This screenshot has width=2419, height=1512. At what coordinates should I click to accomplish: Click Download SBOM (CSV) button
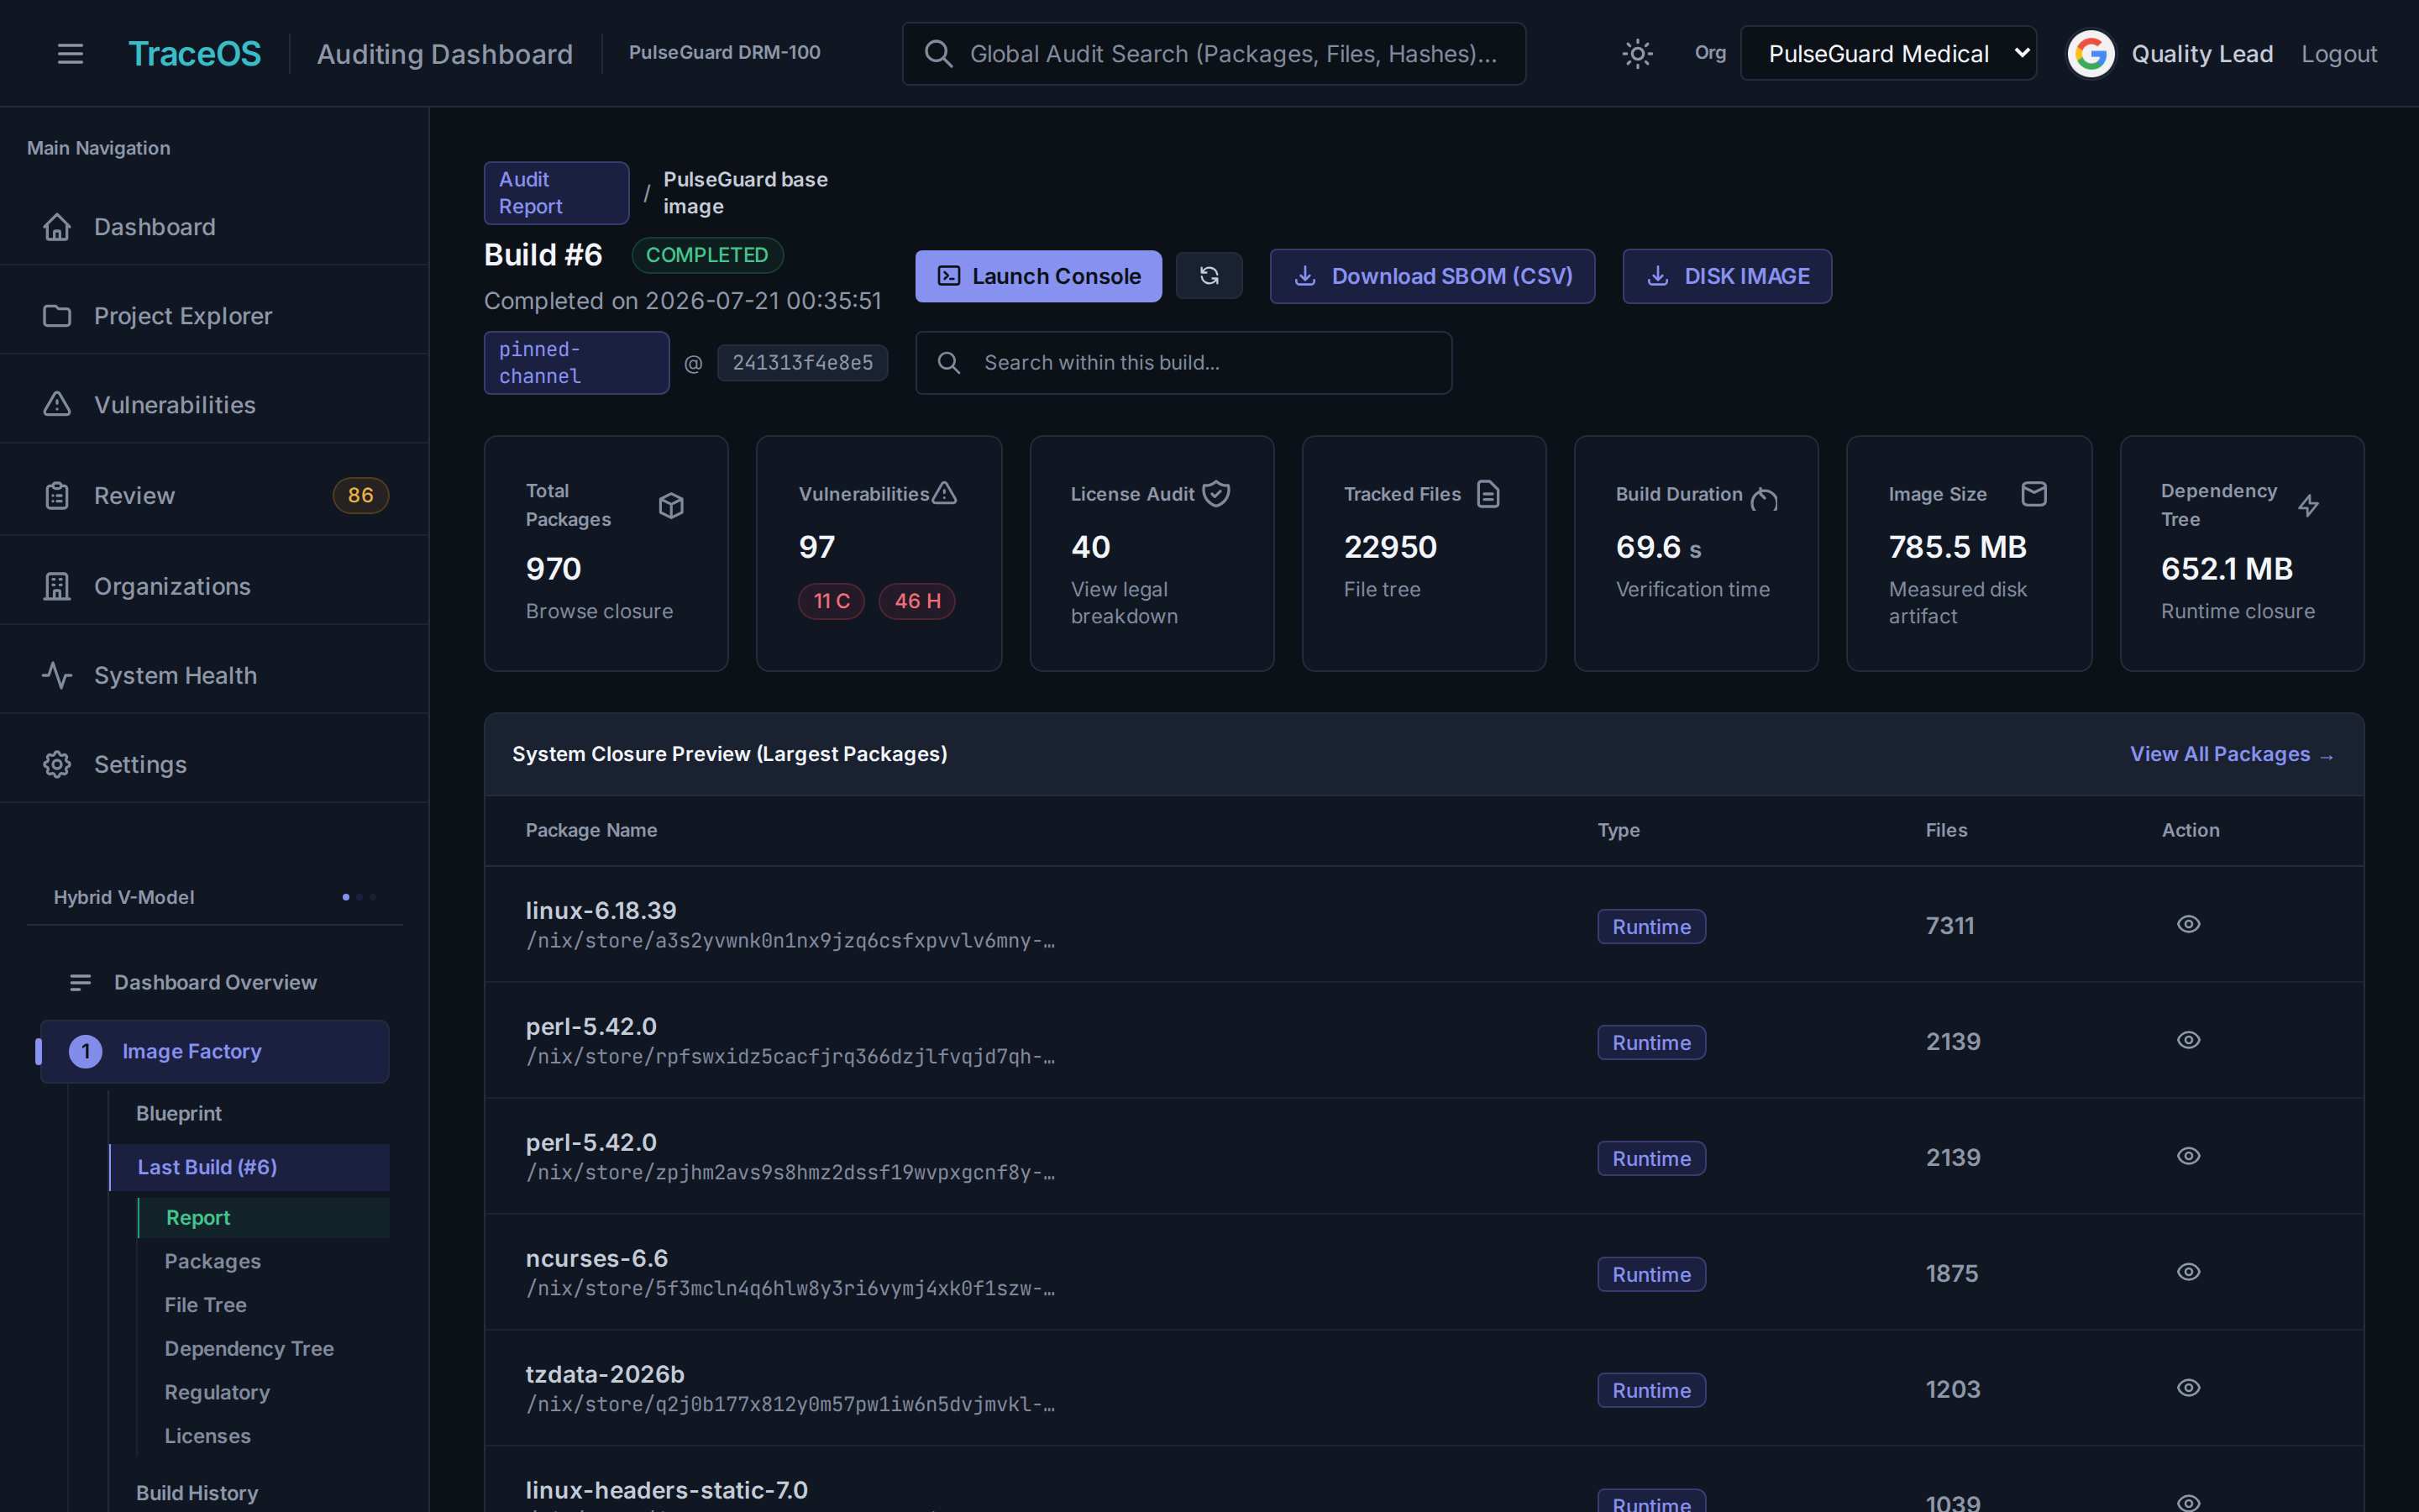pos(1432,276)
